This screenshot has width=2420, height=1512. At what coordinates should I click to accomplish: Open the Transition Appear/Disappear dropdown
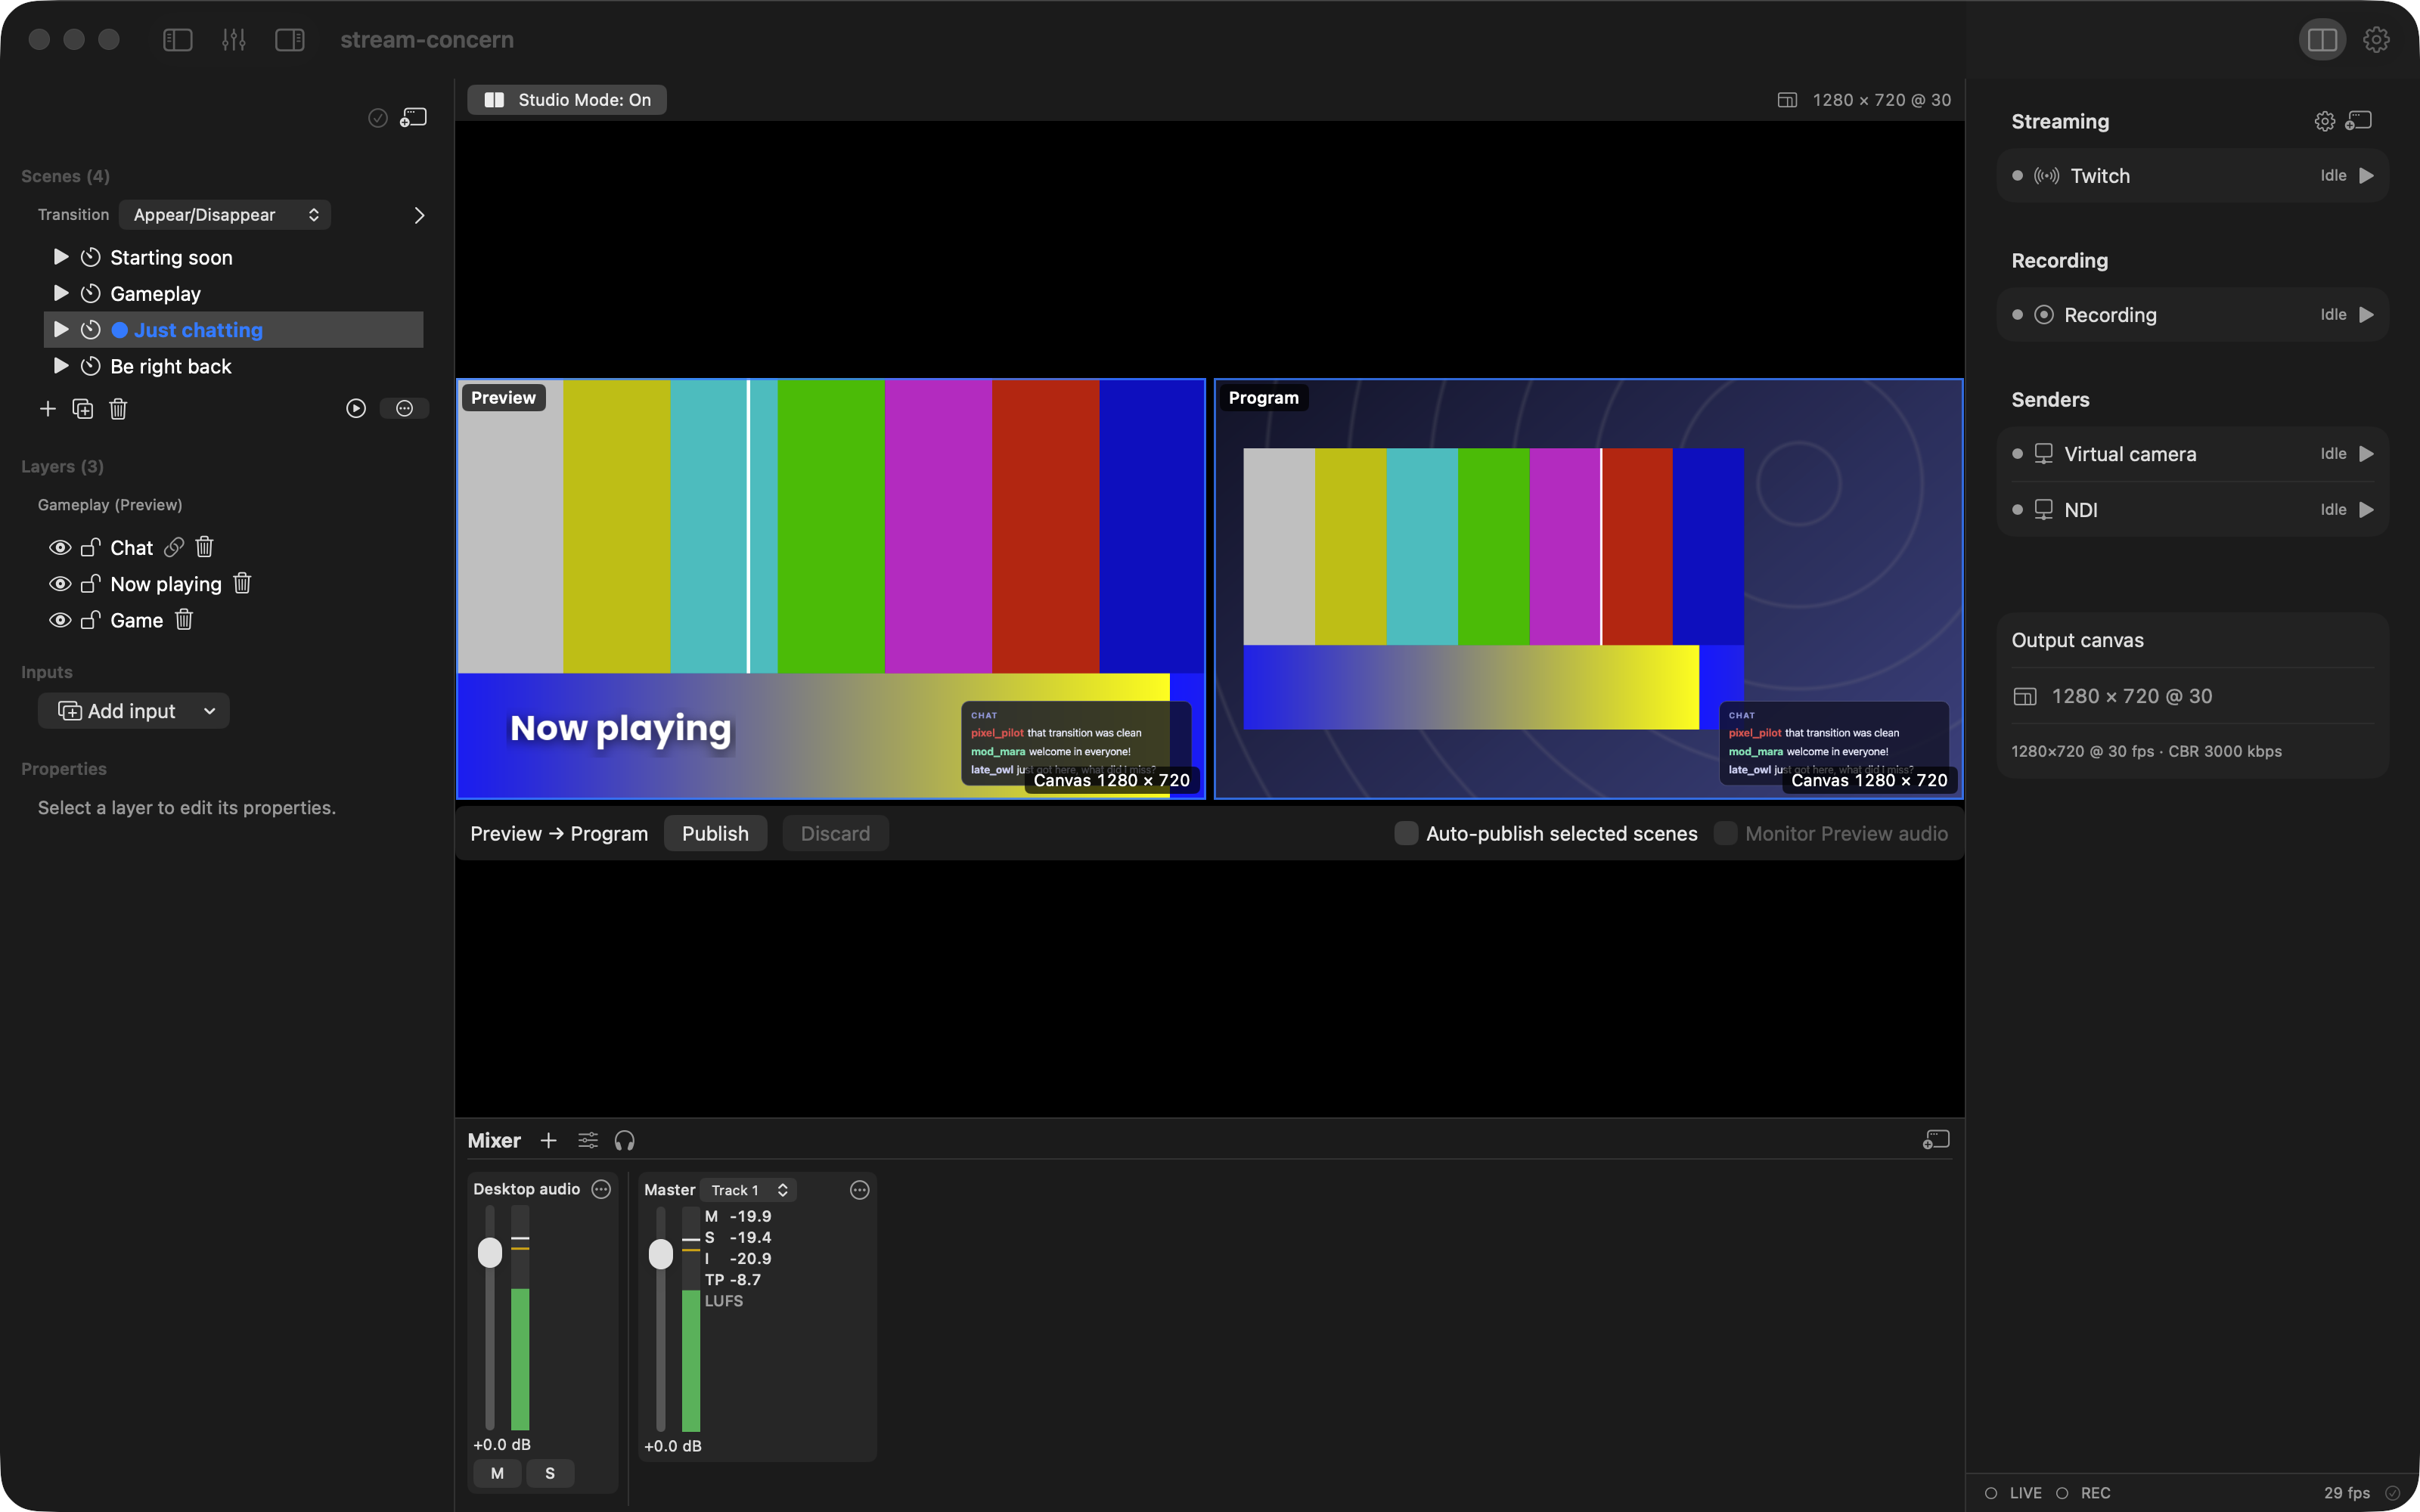[225, 215]
